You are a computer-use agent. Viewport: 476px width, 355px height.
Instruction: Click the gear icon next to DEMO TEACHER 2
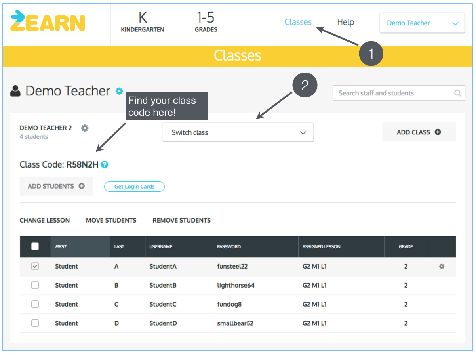click(84, 128)
